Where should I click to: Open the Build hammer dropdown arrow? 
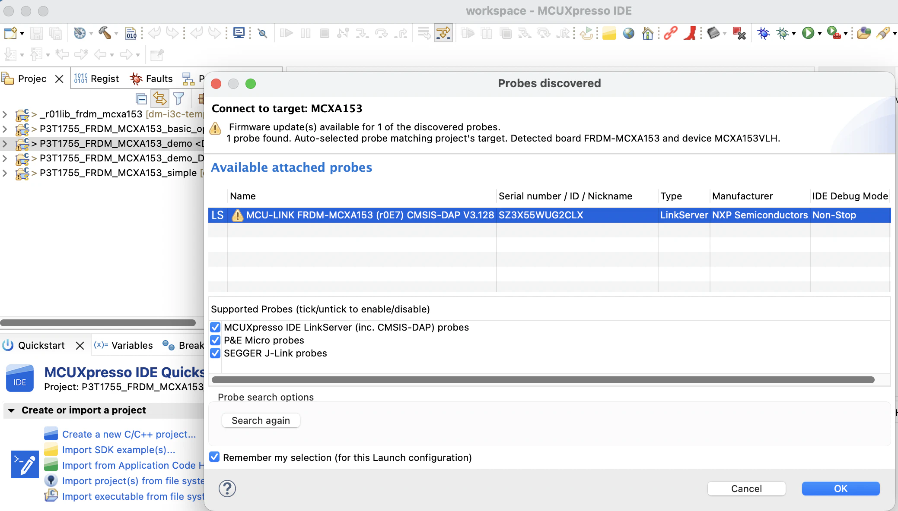116,33
